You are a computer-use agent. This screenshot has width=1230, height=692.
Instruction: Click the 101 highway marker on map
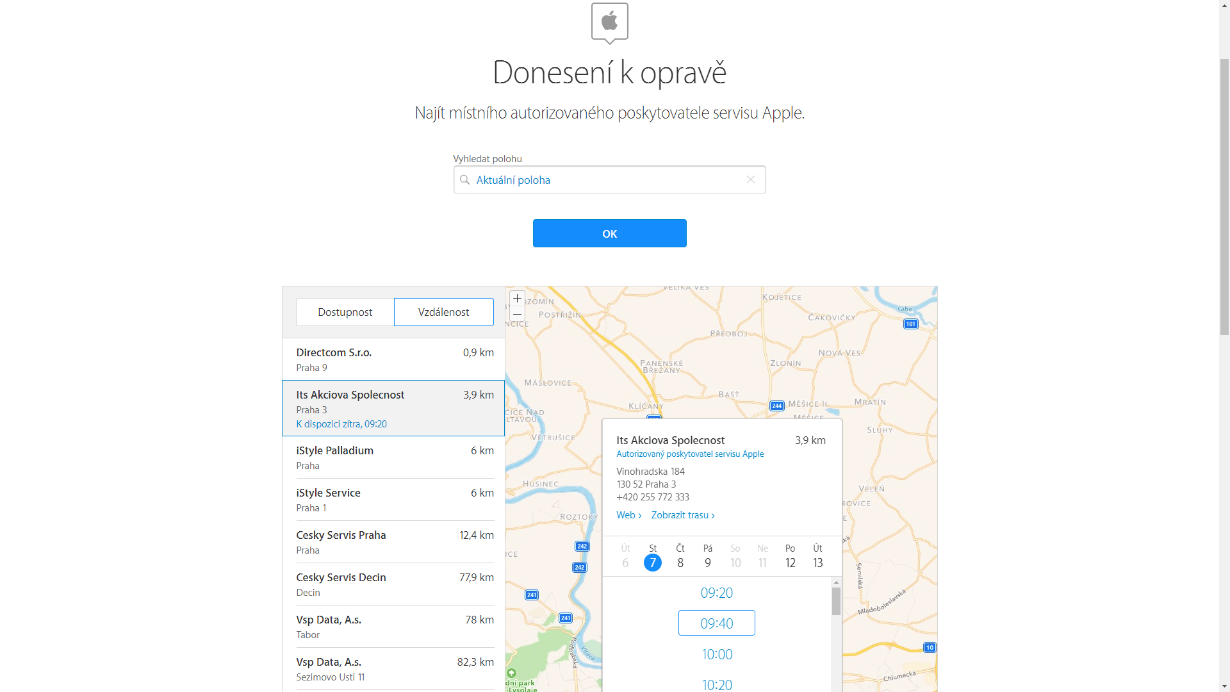[910, 324]
